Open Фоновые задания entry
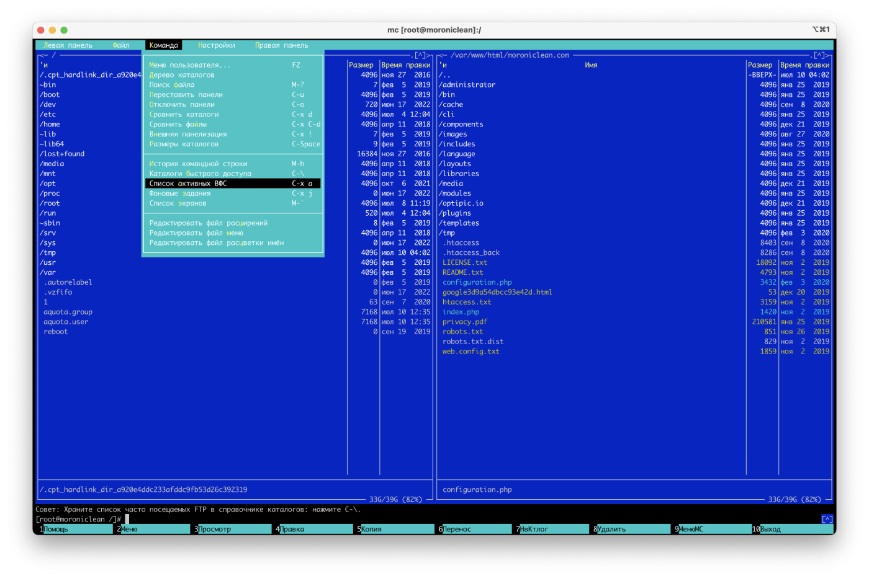This screenshot has width=869, height=578. coord(233,193)
